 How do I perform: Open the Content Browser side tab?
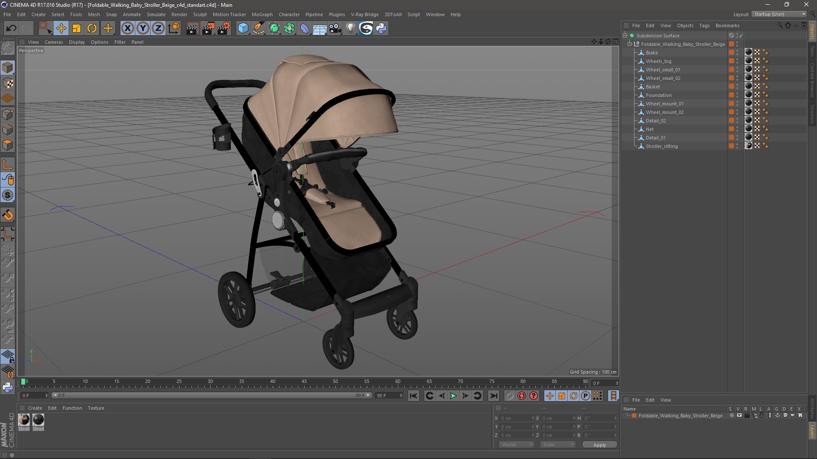tap(812, 80)
